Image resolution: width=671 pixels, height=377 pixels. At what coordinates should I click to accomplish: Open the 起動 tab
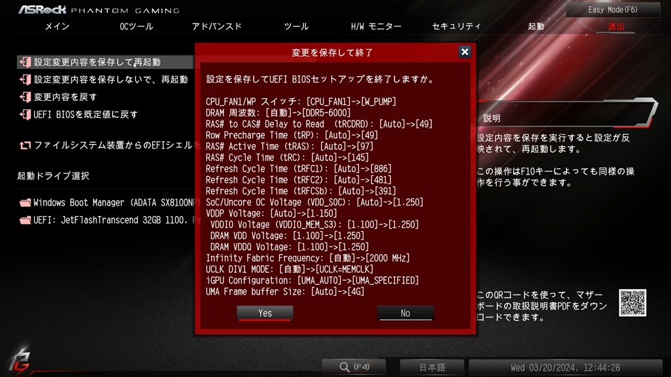pyautogui.click(x=536, y=26)
